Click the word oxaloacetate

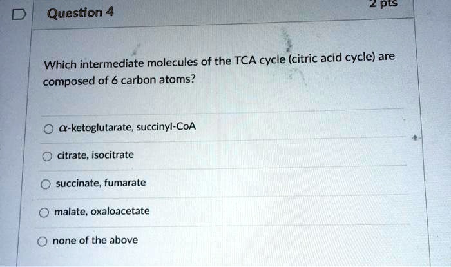tap(120, 211)
